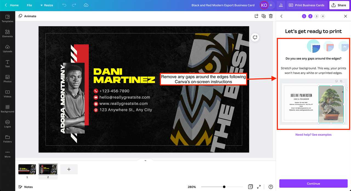Go back using the print panel arrow

click(281, 16)
